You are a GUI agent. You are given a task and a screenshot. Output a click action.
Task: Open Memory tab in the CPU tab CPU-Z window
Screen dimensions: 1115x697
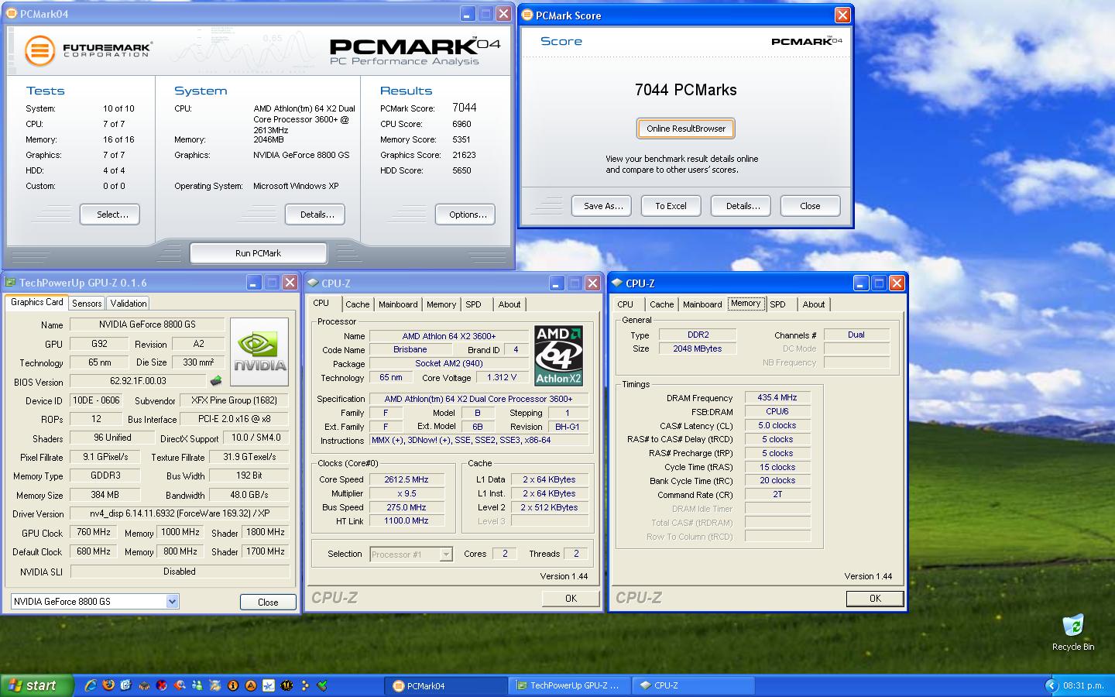tap(441, 304)
